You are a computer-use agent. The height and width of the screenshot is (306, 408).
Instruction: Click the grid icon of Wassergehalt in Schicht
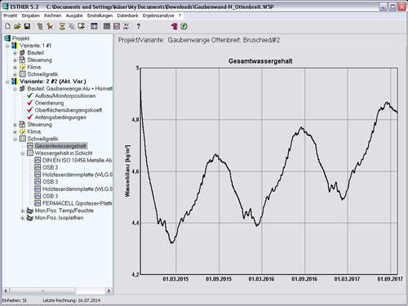tap(30, 153)
